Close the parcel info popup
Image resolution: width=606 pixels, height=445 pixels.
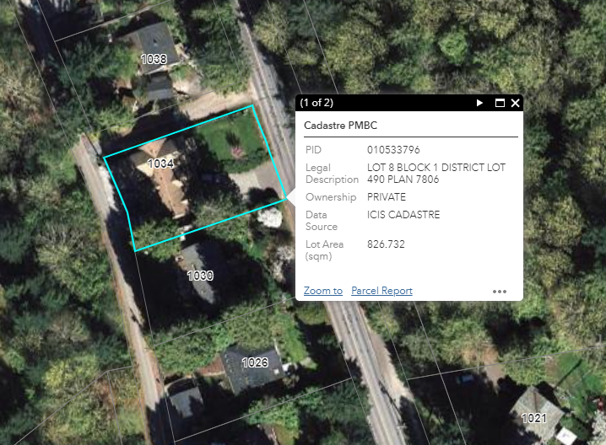tap(515, 103)
